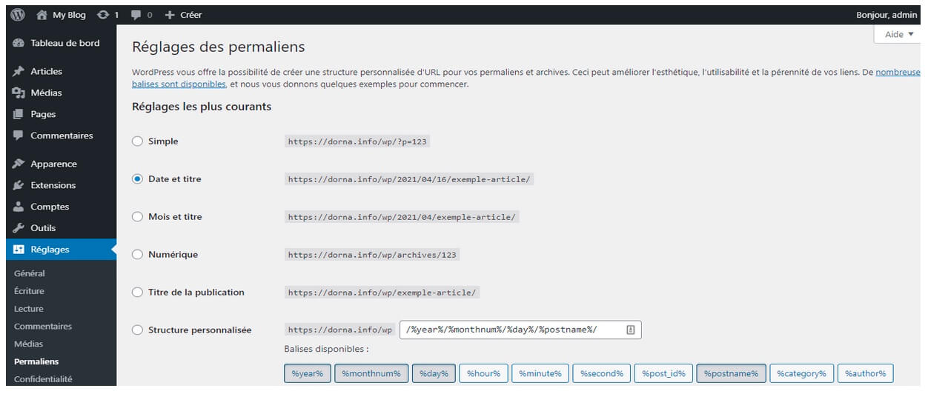
Task: Open the Lecture settings submenu
Action: (x=29, y=309)
